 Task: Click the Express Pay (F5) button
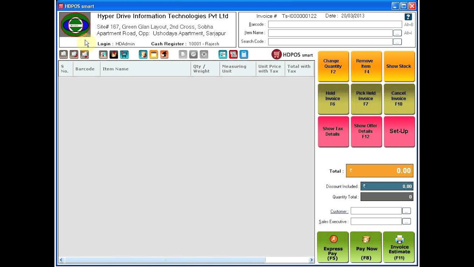click(333, 247)
